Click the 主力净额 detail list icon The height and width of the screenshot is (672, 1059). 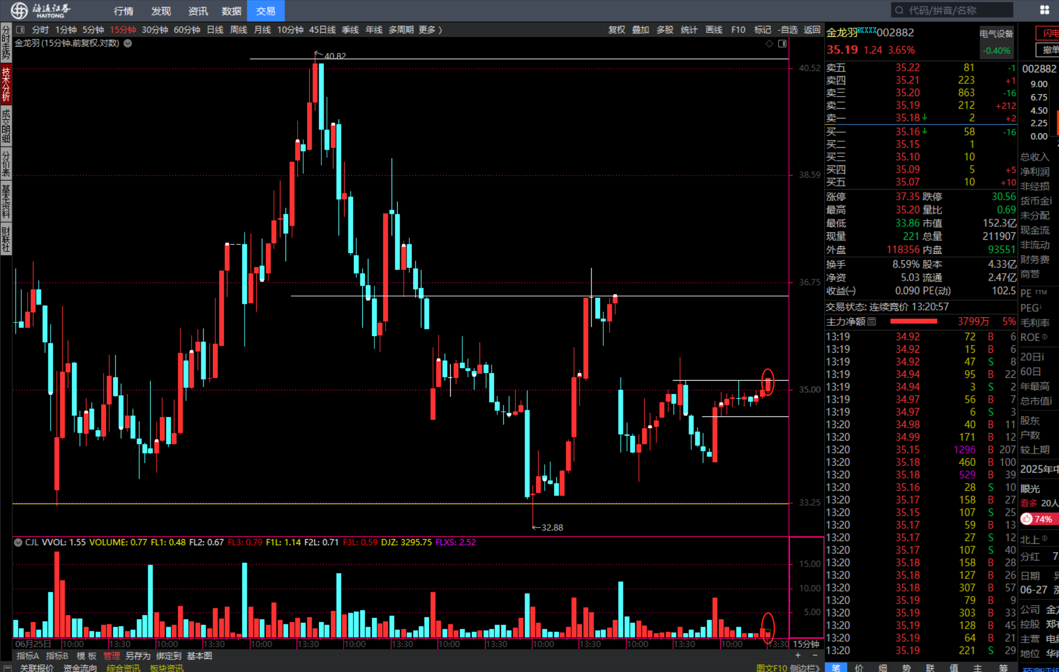point(872,321)
